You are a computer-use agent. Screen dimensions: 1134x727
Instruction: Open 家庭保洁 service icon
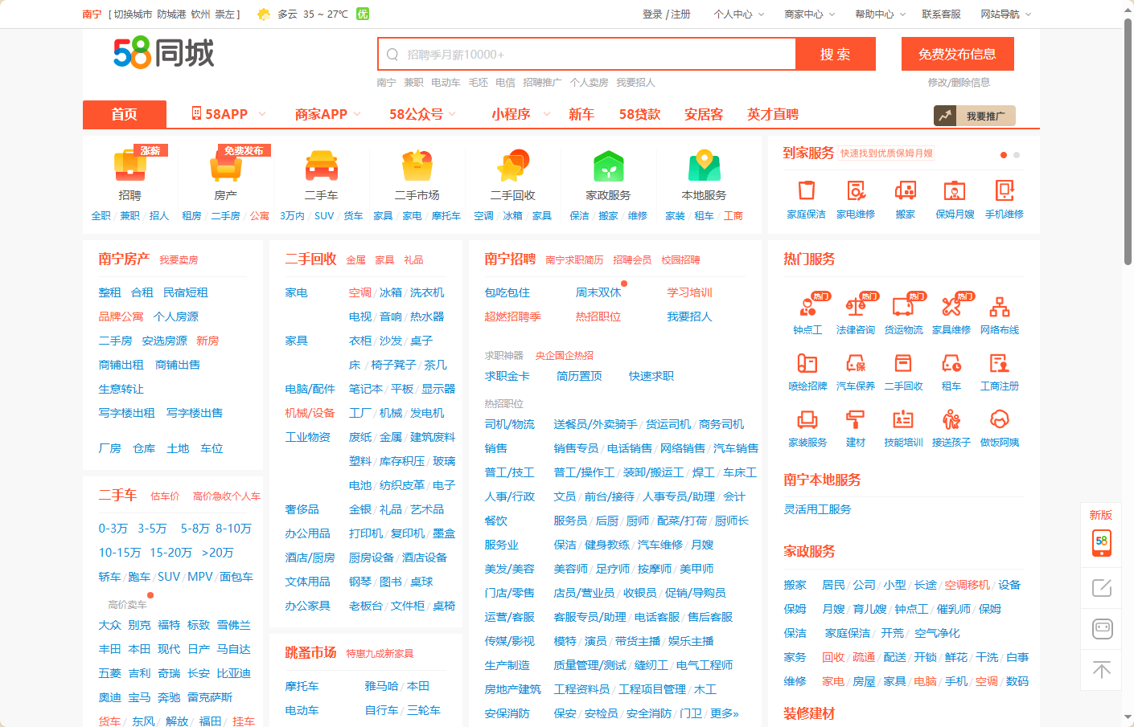click(806, 191)
